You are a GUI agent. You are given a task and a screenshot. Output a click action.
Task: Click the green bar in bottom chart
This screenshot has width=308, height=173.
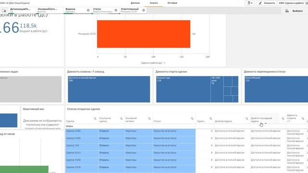[24, 169]
